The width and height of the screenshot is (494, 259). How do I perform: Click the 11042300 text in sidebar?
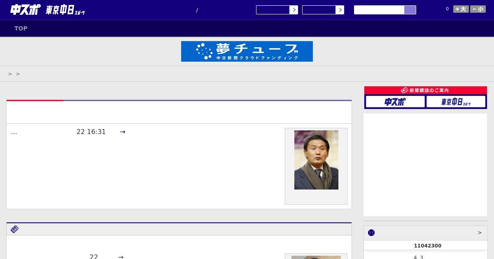428,246
